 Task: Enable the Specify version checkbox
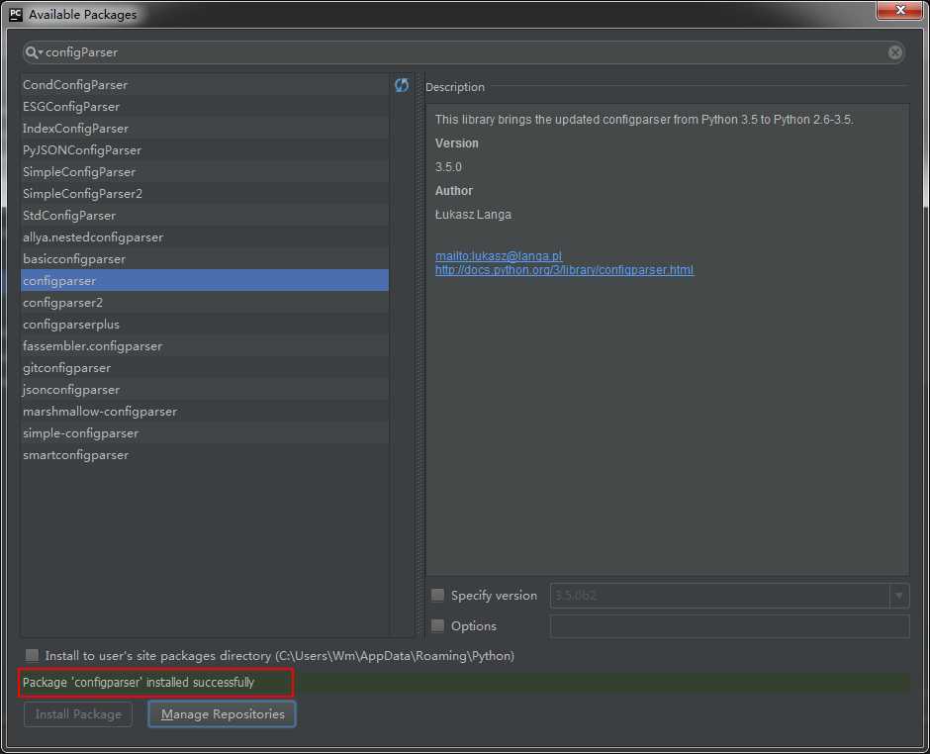click(x=437, y=595)
